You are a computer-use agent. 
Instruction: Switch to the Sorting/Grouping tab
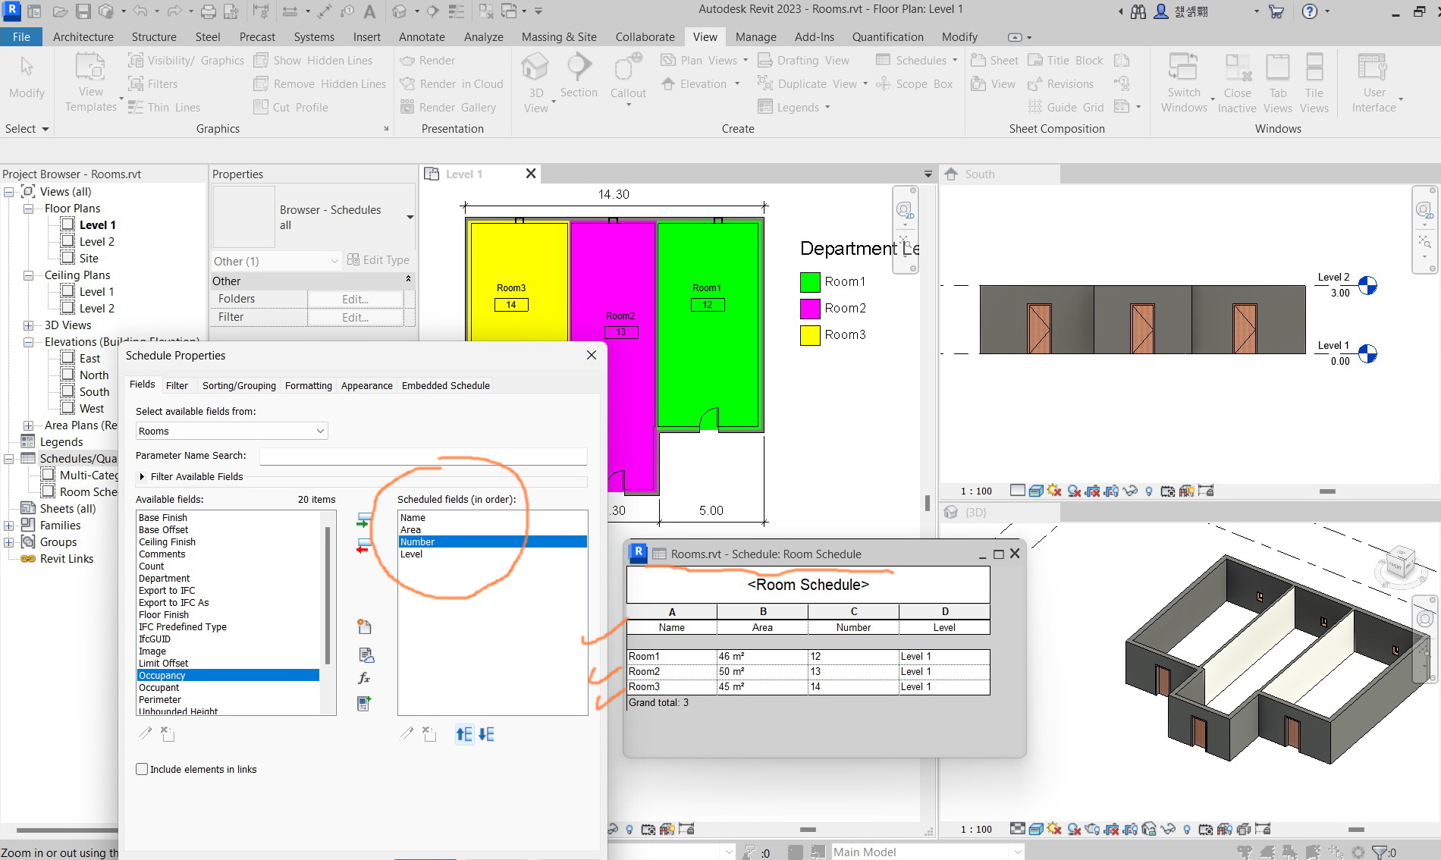(x=239, y=385)
